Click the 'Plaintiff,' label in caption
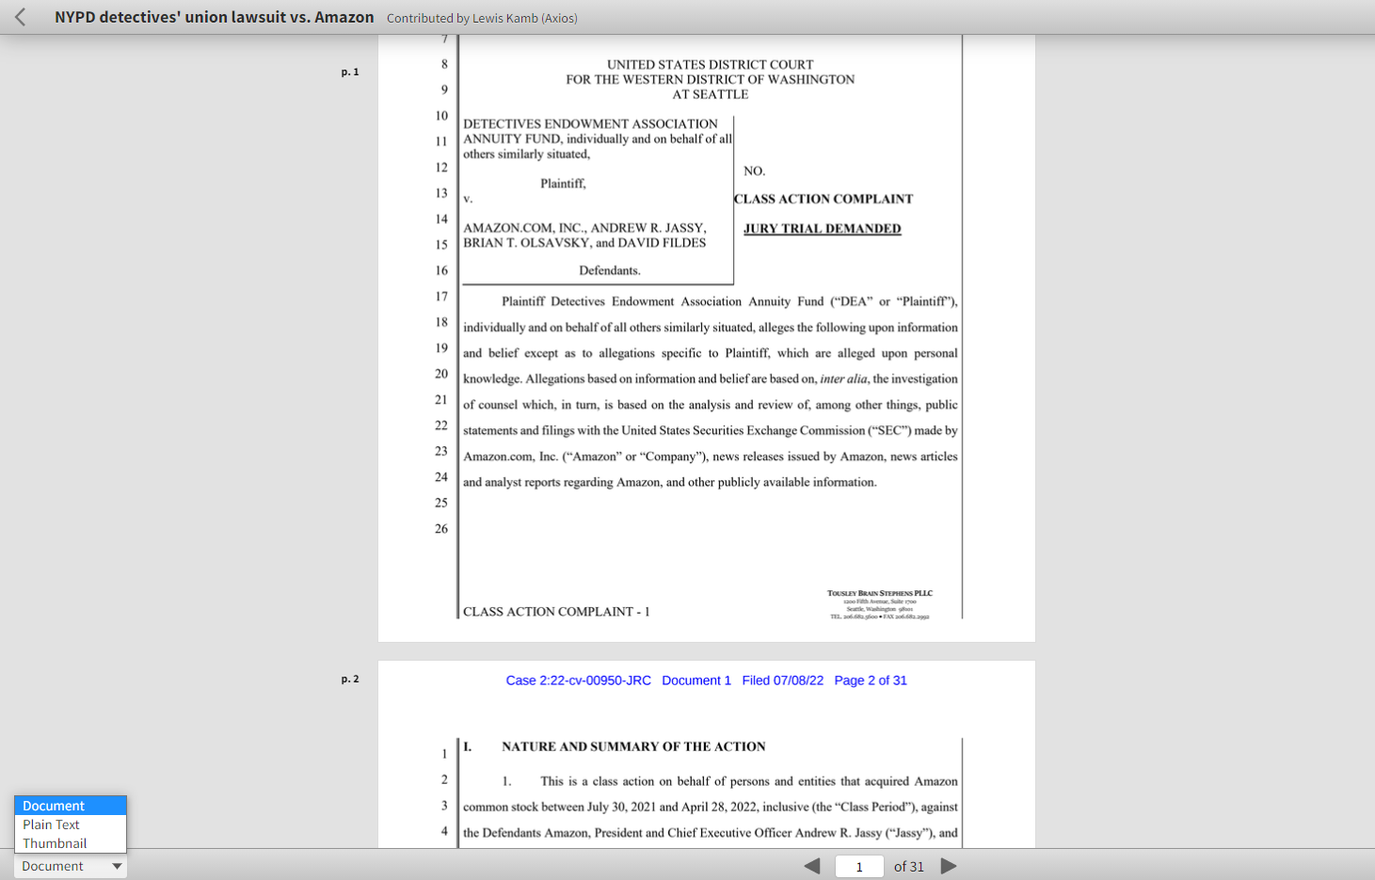 click(x=563, y=184)
